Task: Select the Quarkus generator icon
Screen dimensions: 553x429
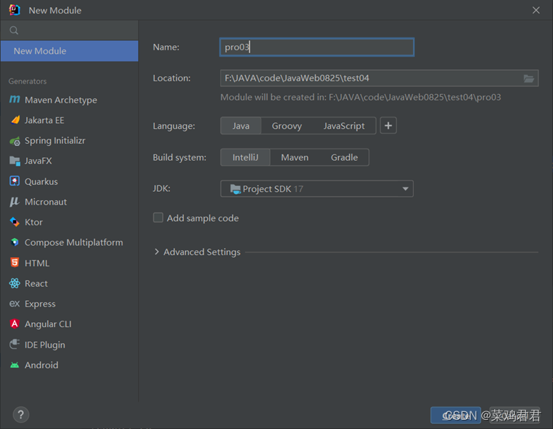Action: pyautogui.click(x=14, y=181)
